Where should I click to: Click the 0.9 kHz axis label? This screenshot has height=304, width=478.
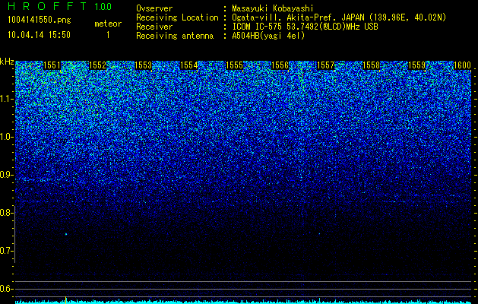tap(7, 175)
